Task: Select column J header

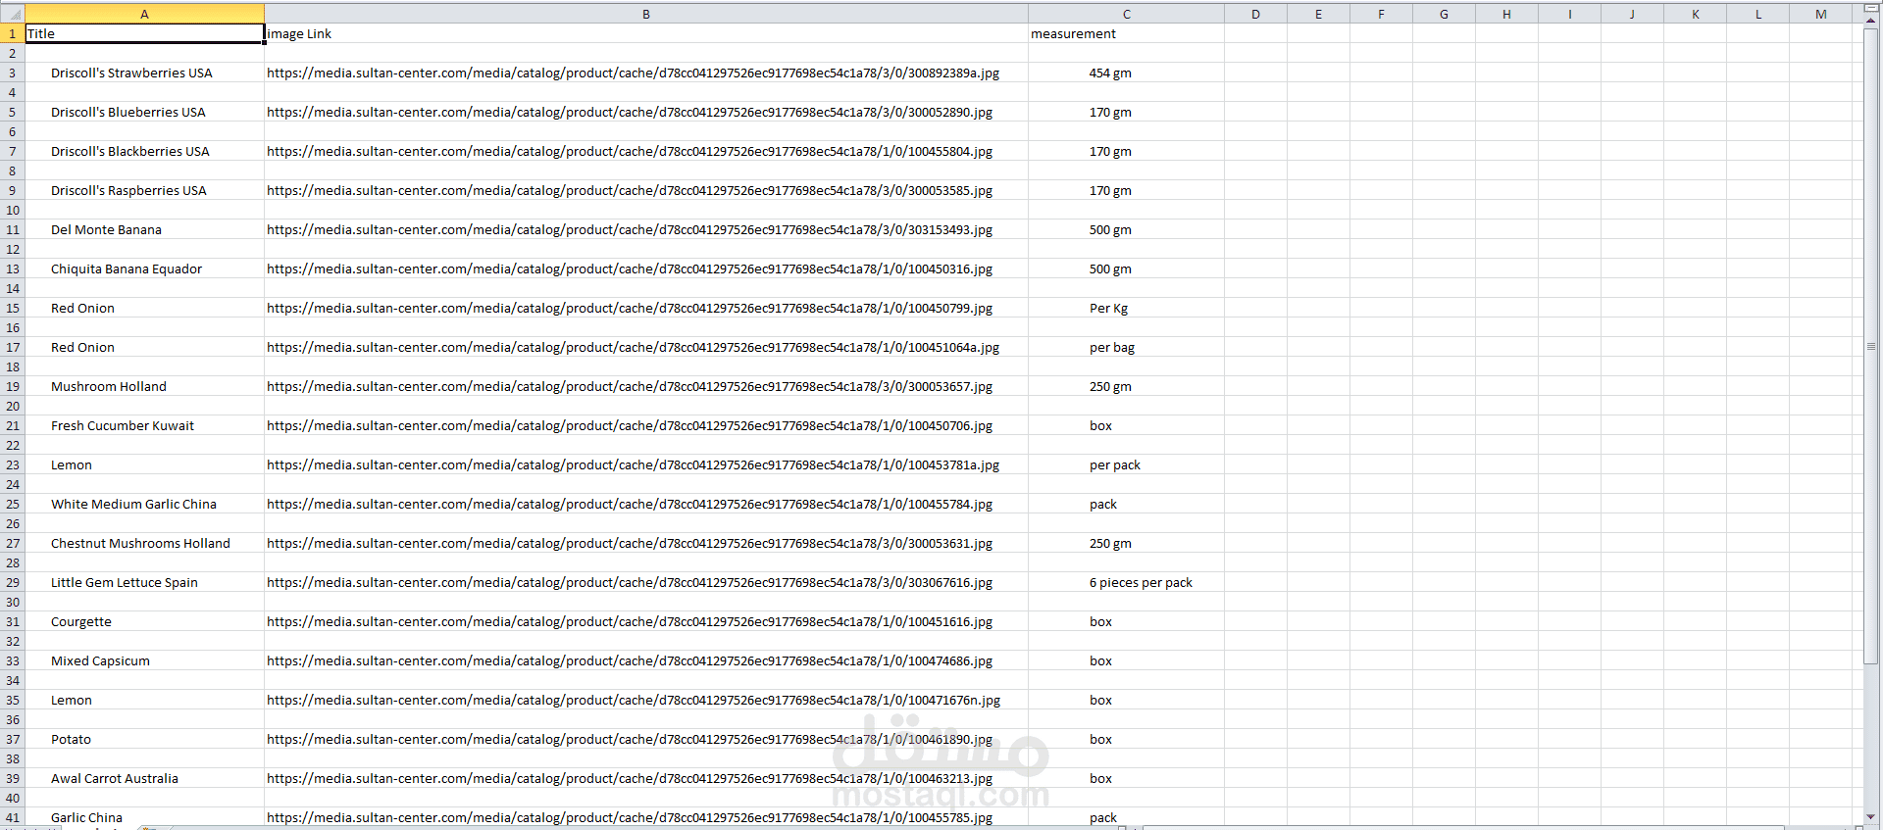Action: pos(1632,14)
